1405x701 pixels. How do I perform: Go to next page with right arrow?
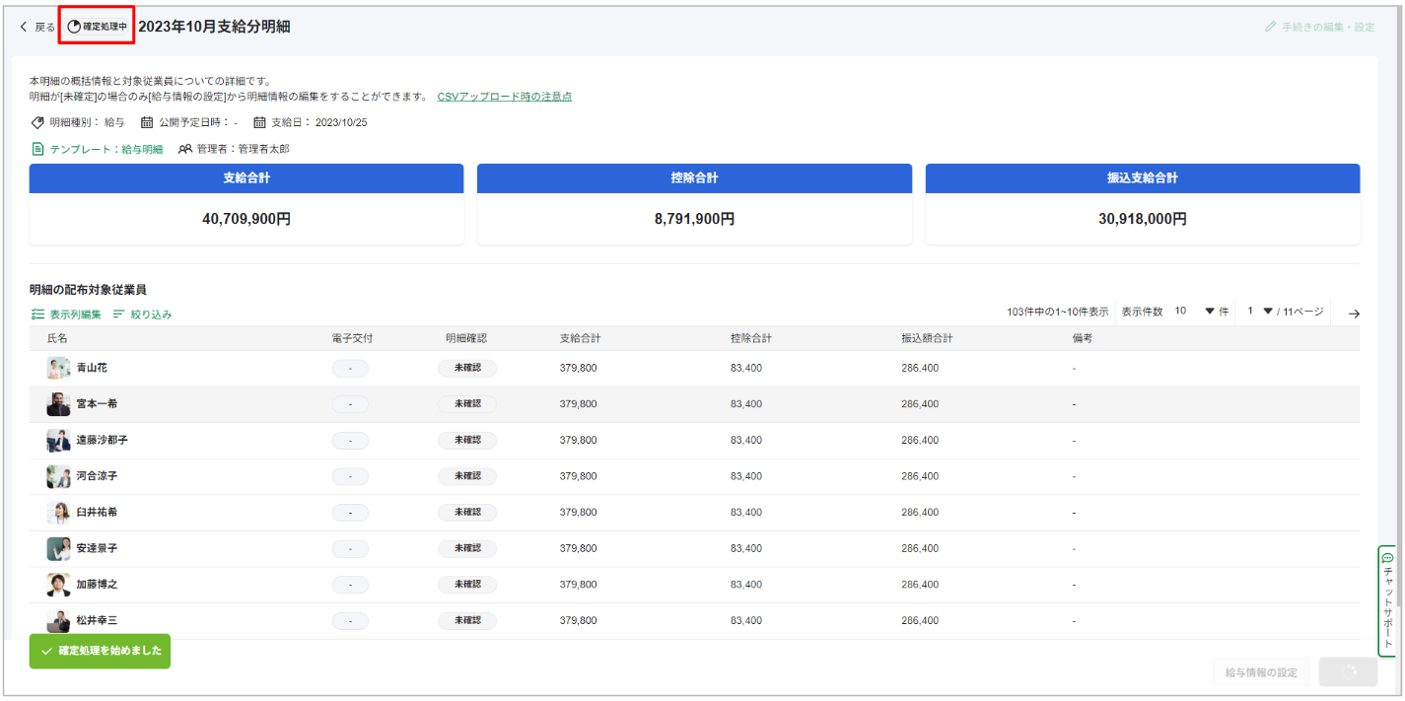pyautogui.click(x=1354, y=313)
